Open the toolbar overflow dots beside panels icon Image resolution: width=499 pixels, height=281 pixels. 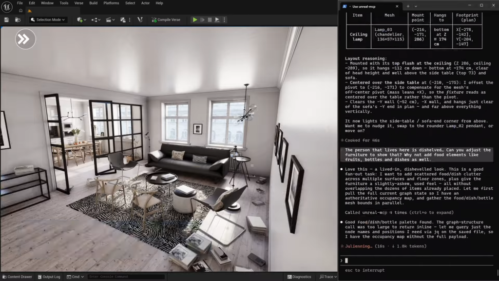130,20
